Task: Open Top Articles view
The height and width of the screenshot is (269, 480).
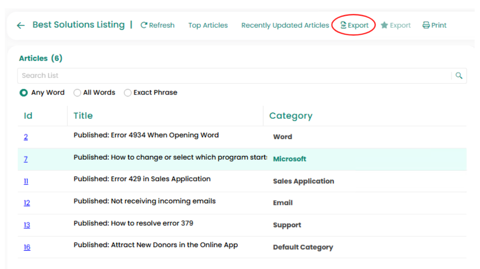Action: click(208, 25)
